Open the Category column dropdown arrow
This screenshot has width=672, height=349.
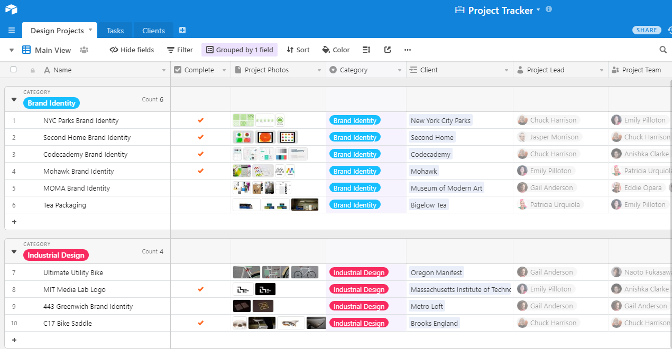[399, 70]
